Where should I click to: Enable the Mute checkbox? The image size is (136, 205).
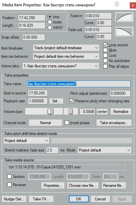105,50
